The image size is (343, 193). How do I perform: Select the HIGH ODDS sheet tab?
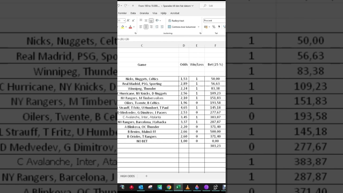pos(128,176)
